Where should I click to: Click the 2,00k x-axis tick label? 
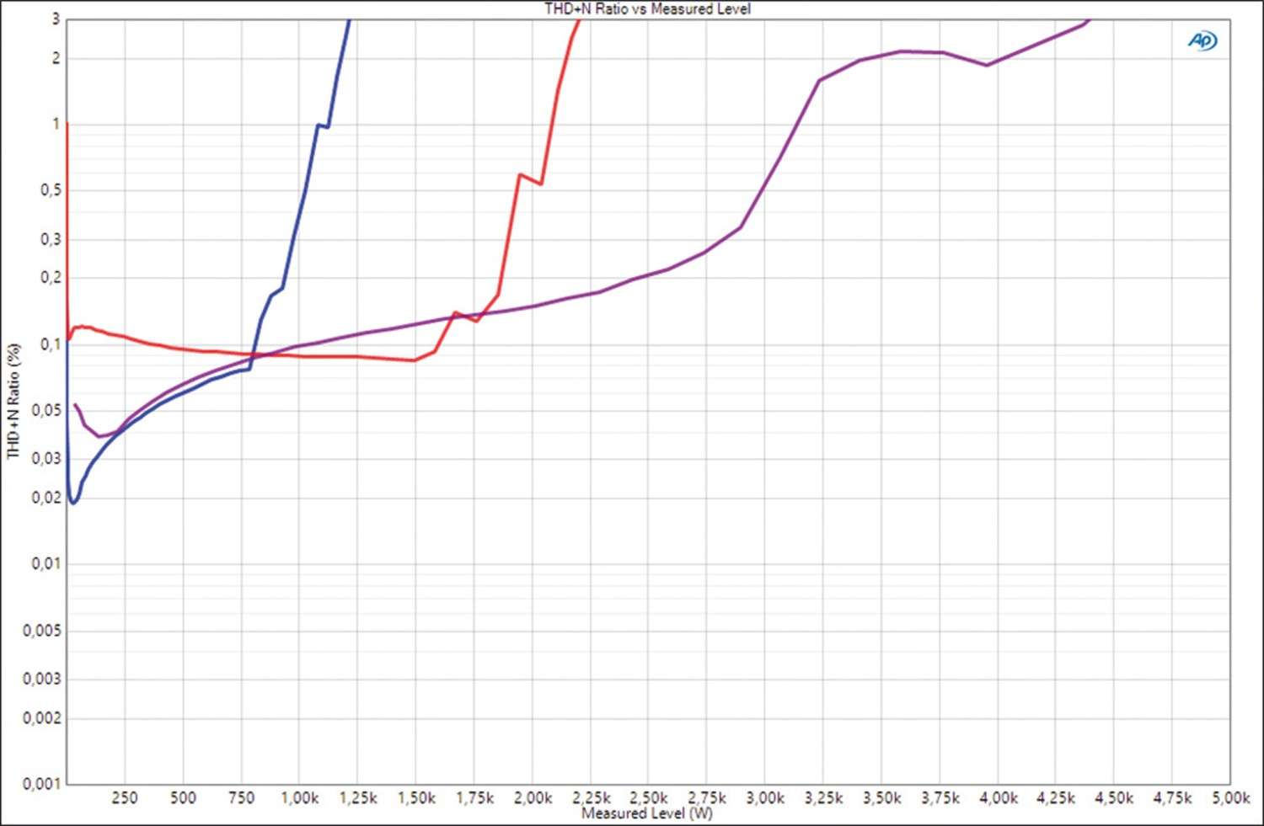(533, 797)
